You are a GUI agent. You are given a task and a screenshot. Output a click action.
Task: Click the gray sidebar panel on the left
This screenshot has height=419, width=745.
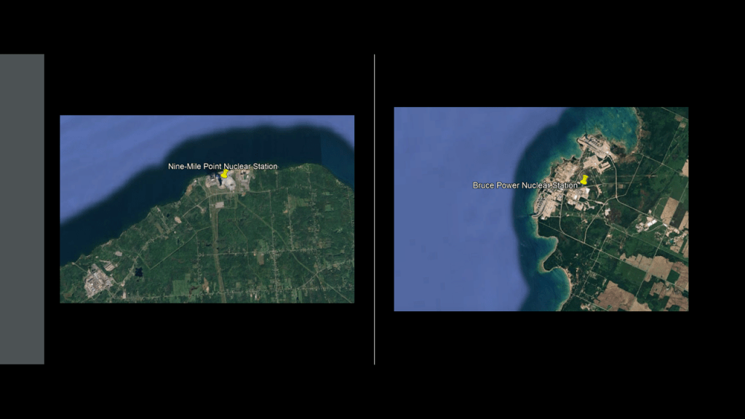click(x=22, y=209)
